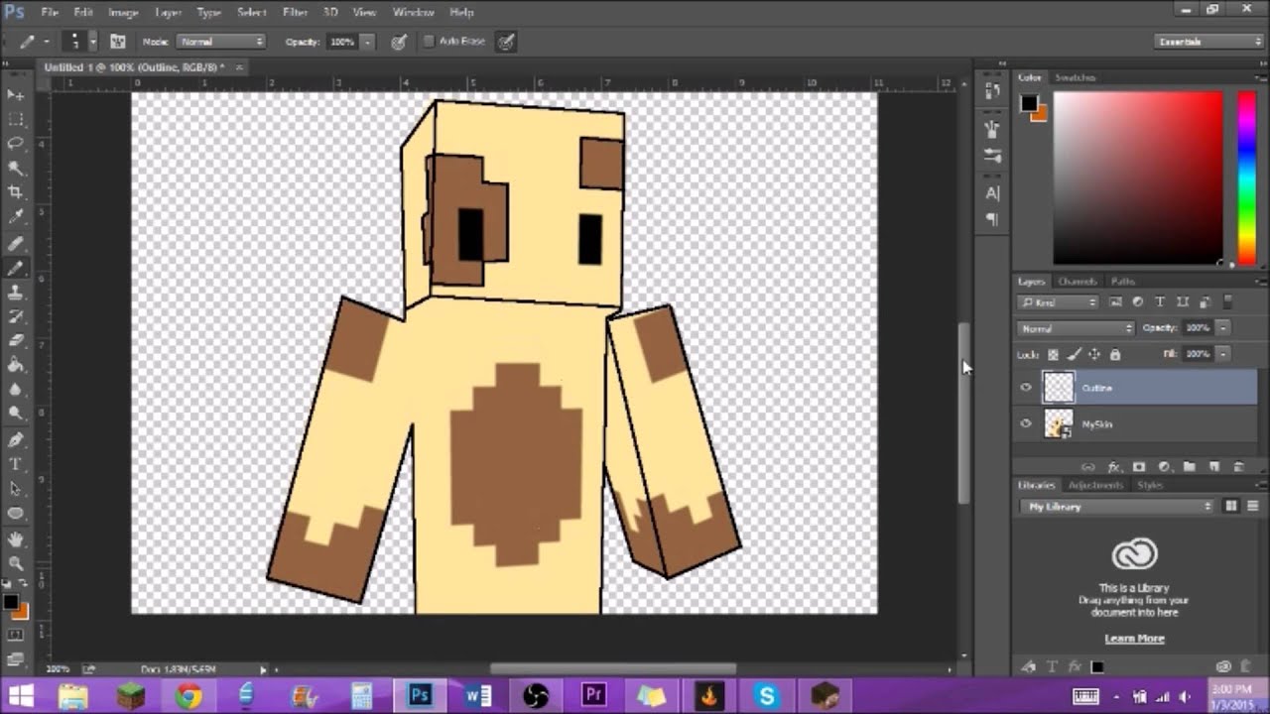The image size is (1270, 714).
Task: Select the MySkin layer
Action: [x=1134, y=424]
